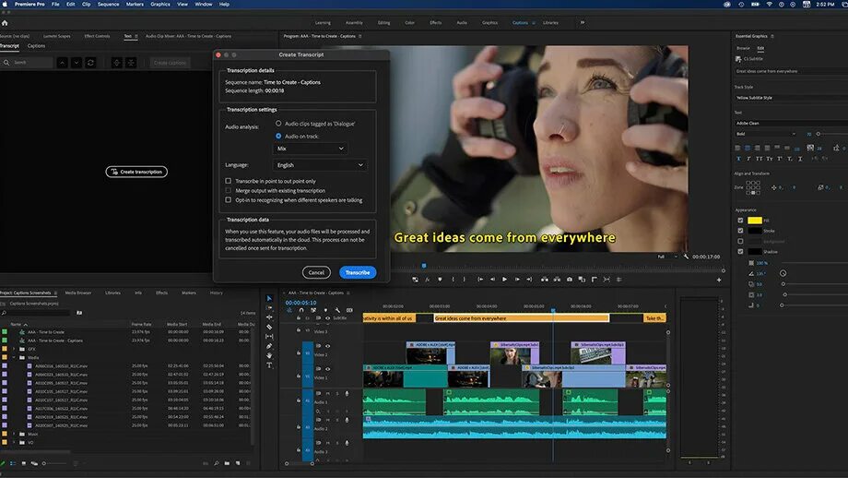Screen dimensions: 848x478
Task: Open timeline display settings wrench
Action: pyautogui.click(x=337, y=310)
